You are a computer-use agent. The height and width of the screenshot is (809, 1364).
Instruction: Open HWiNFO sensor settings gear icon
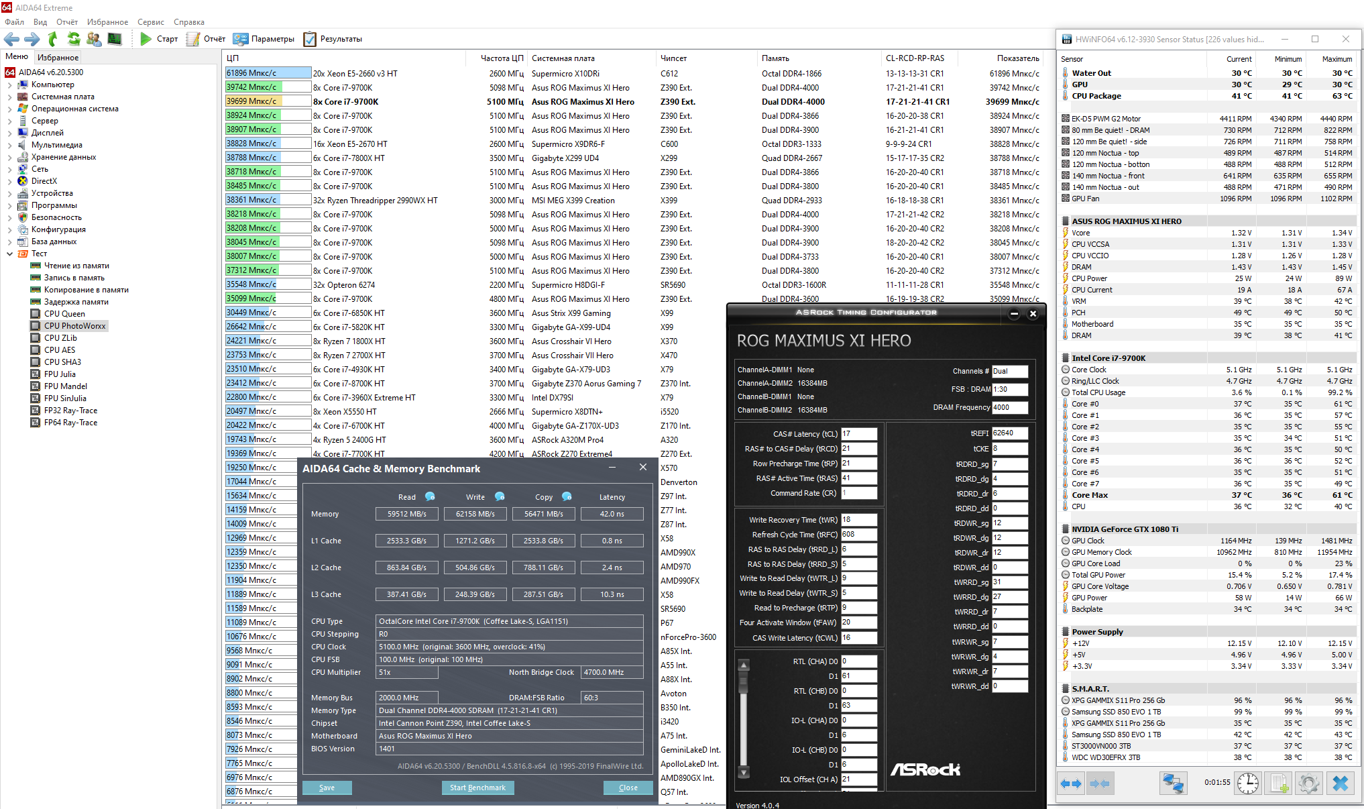pyautogui.click(x=1308, y=783)
